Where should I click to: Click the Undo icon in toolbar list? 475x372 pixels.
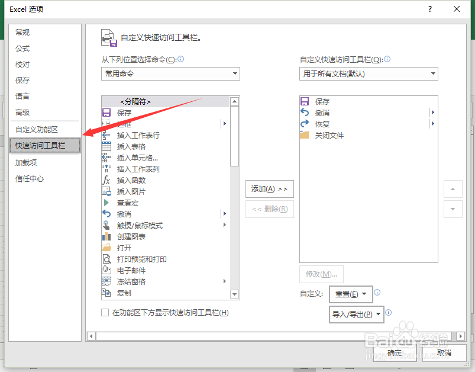click(305, 113)
